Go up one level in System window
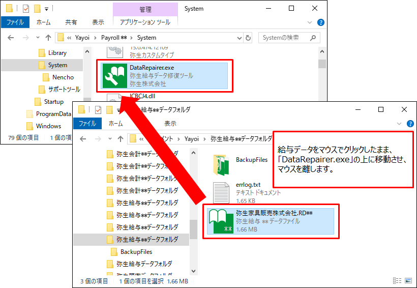 pyautogui.click(x=48, y=38)
